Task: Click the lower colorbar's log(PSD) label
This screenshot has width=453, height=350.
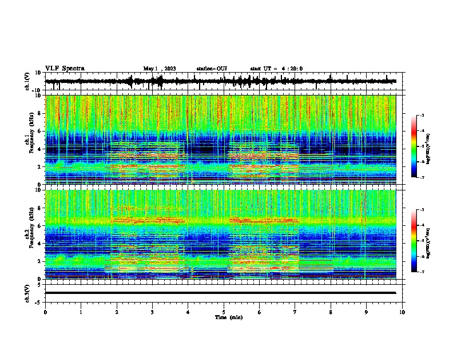Action: (x=428, y=243)
